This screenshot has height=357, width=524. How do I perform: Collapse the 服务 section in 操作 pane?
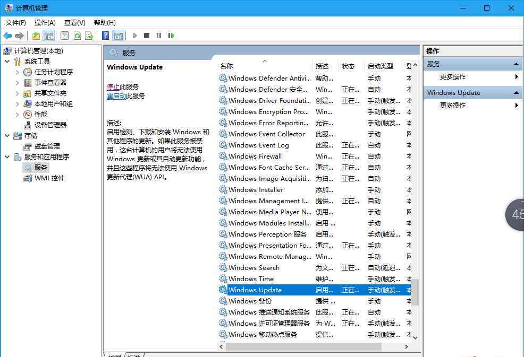click(x=516, y=64)
